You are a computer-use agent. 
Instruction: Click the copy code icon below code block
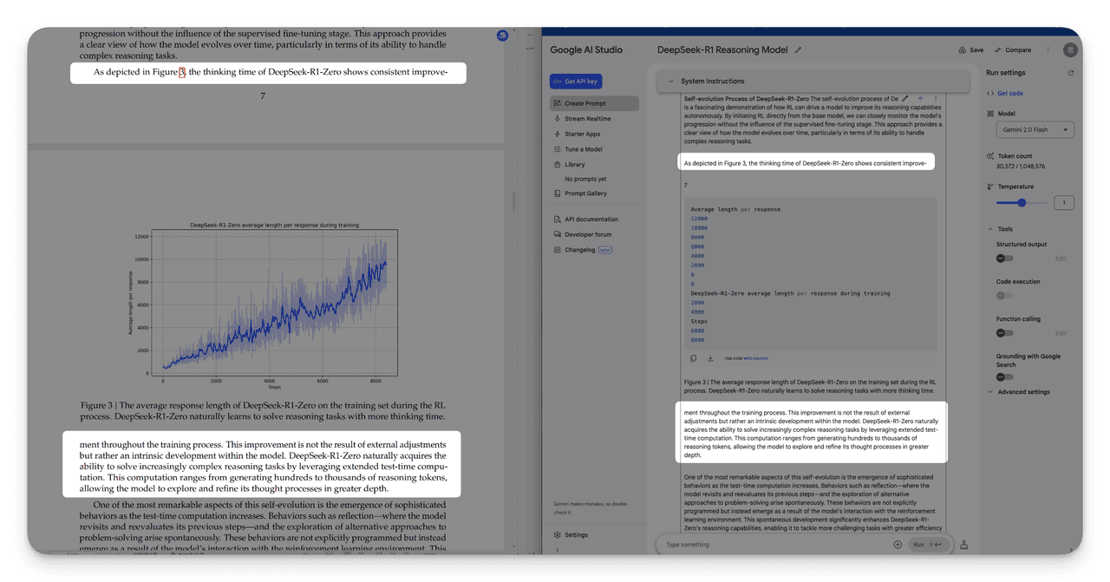pos(693,358)
